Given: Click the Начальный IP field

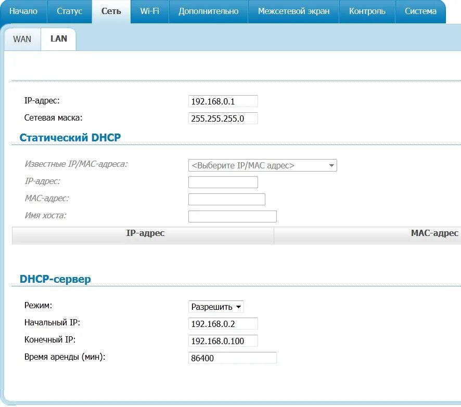Looking at the screenshot, I should (223, 324).
